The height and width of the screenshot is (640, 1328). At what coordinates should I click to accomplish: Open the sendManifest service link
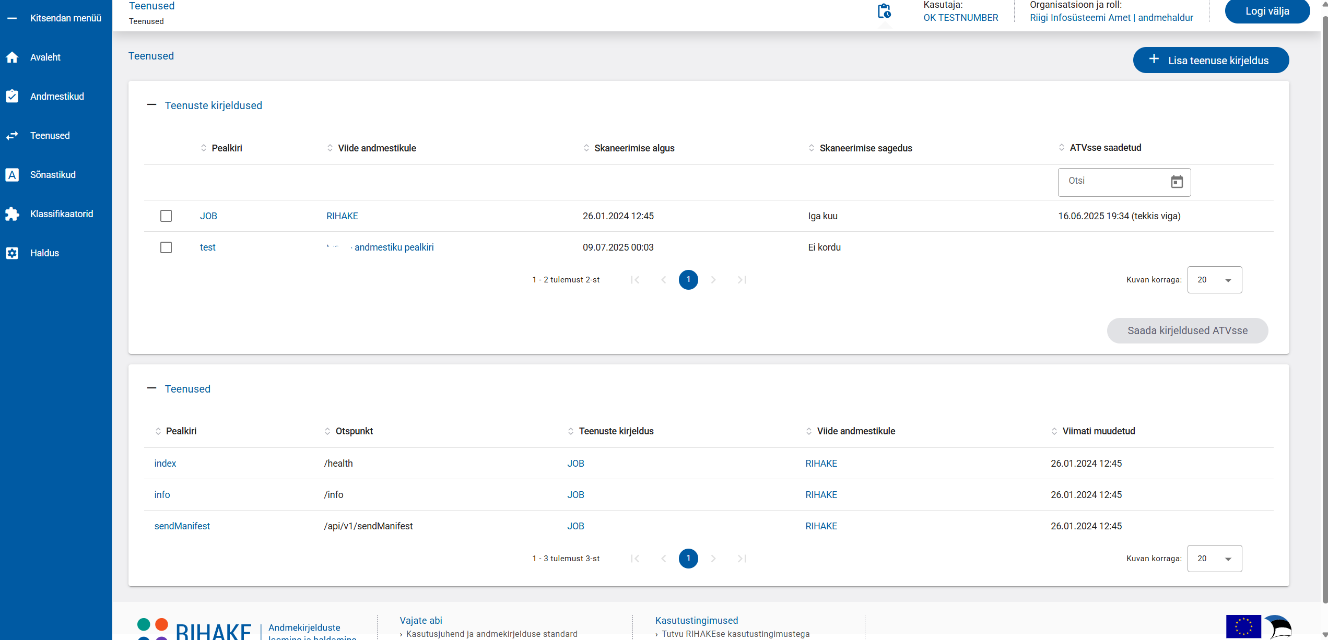(x=182, y=526)
